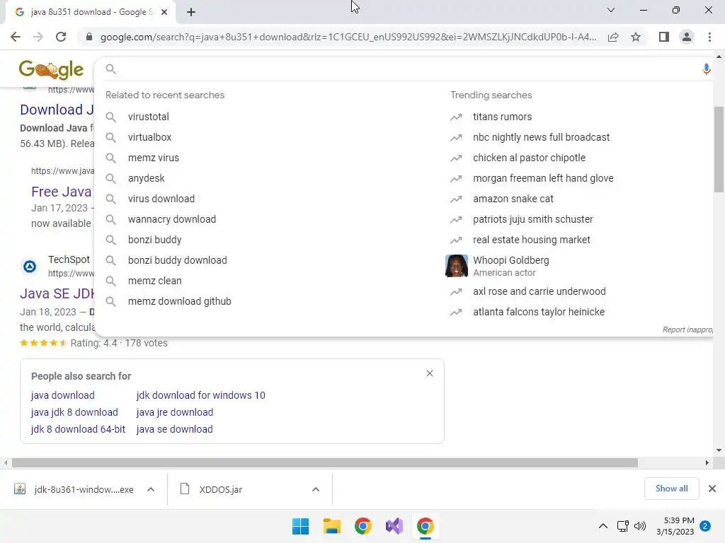Viewport: 725px width, 543px height.
Task: Pick the memz download github suggestion
Action: pos(180,301)
